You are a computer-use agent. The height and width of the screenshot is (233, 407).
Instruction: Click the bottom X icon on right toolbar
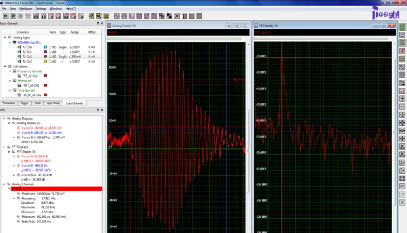point(402,202)
